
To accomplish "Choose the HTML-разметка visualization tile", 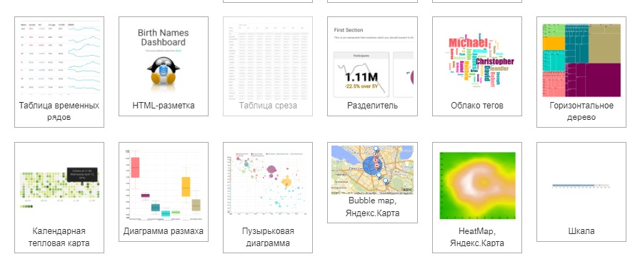I will pos(164,66).
